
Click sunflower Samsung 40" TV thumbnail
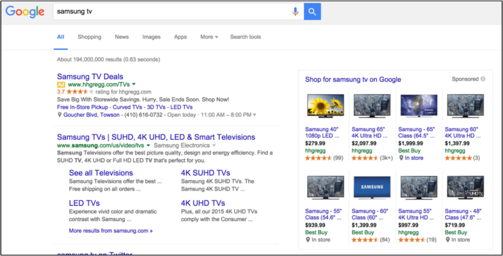tap(326, 106)
